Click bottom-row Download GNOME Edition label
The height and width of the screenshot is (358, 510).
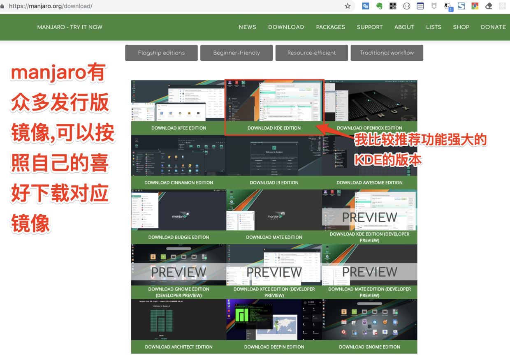pyautogui.click(x=369, y=347)
